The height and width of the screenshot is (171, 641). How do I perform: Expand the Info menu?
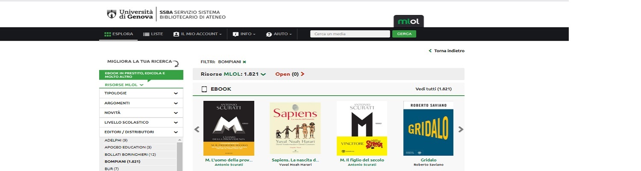244,34
